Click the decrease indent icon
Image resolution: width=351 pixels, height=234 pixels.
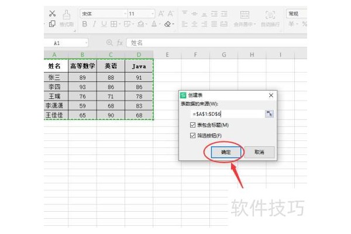[214, 14]
